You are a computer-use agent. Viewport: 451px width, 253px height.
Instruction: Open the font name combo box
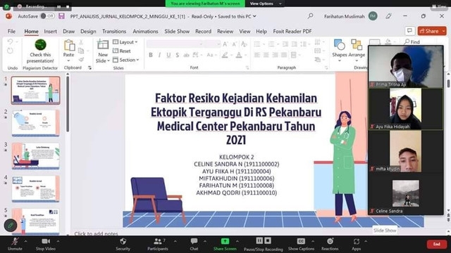[x=175, y=44]
